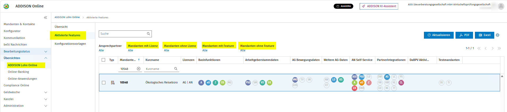Click the KS badge under Weitere AG-Daten

coord(341,79)
